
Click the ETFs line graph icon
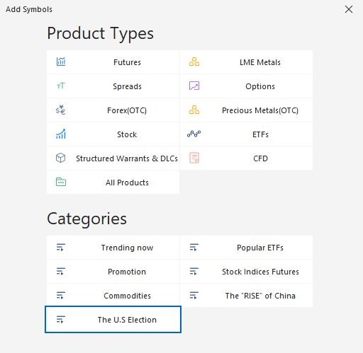[x=194, y=134]
